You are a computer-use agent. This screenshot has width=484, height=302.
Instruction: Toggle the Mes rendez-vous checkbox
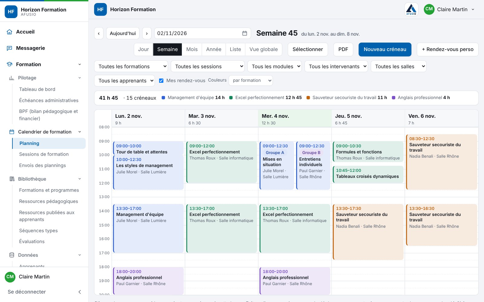point(161,81)
